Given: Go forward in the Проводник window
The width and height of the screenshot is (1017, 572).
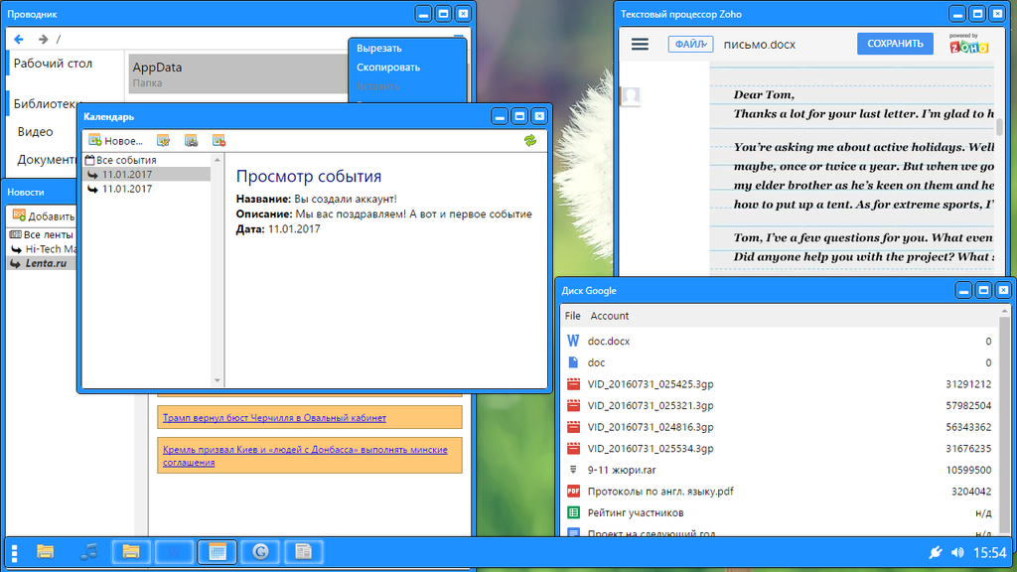Looking at the screenshot, I should coord(43,40).
